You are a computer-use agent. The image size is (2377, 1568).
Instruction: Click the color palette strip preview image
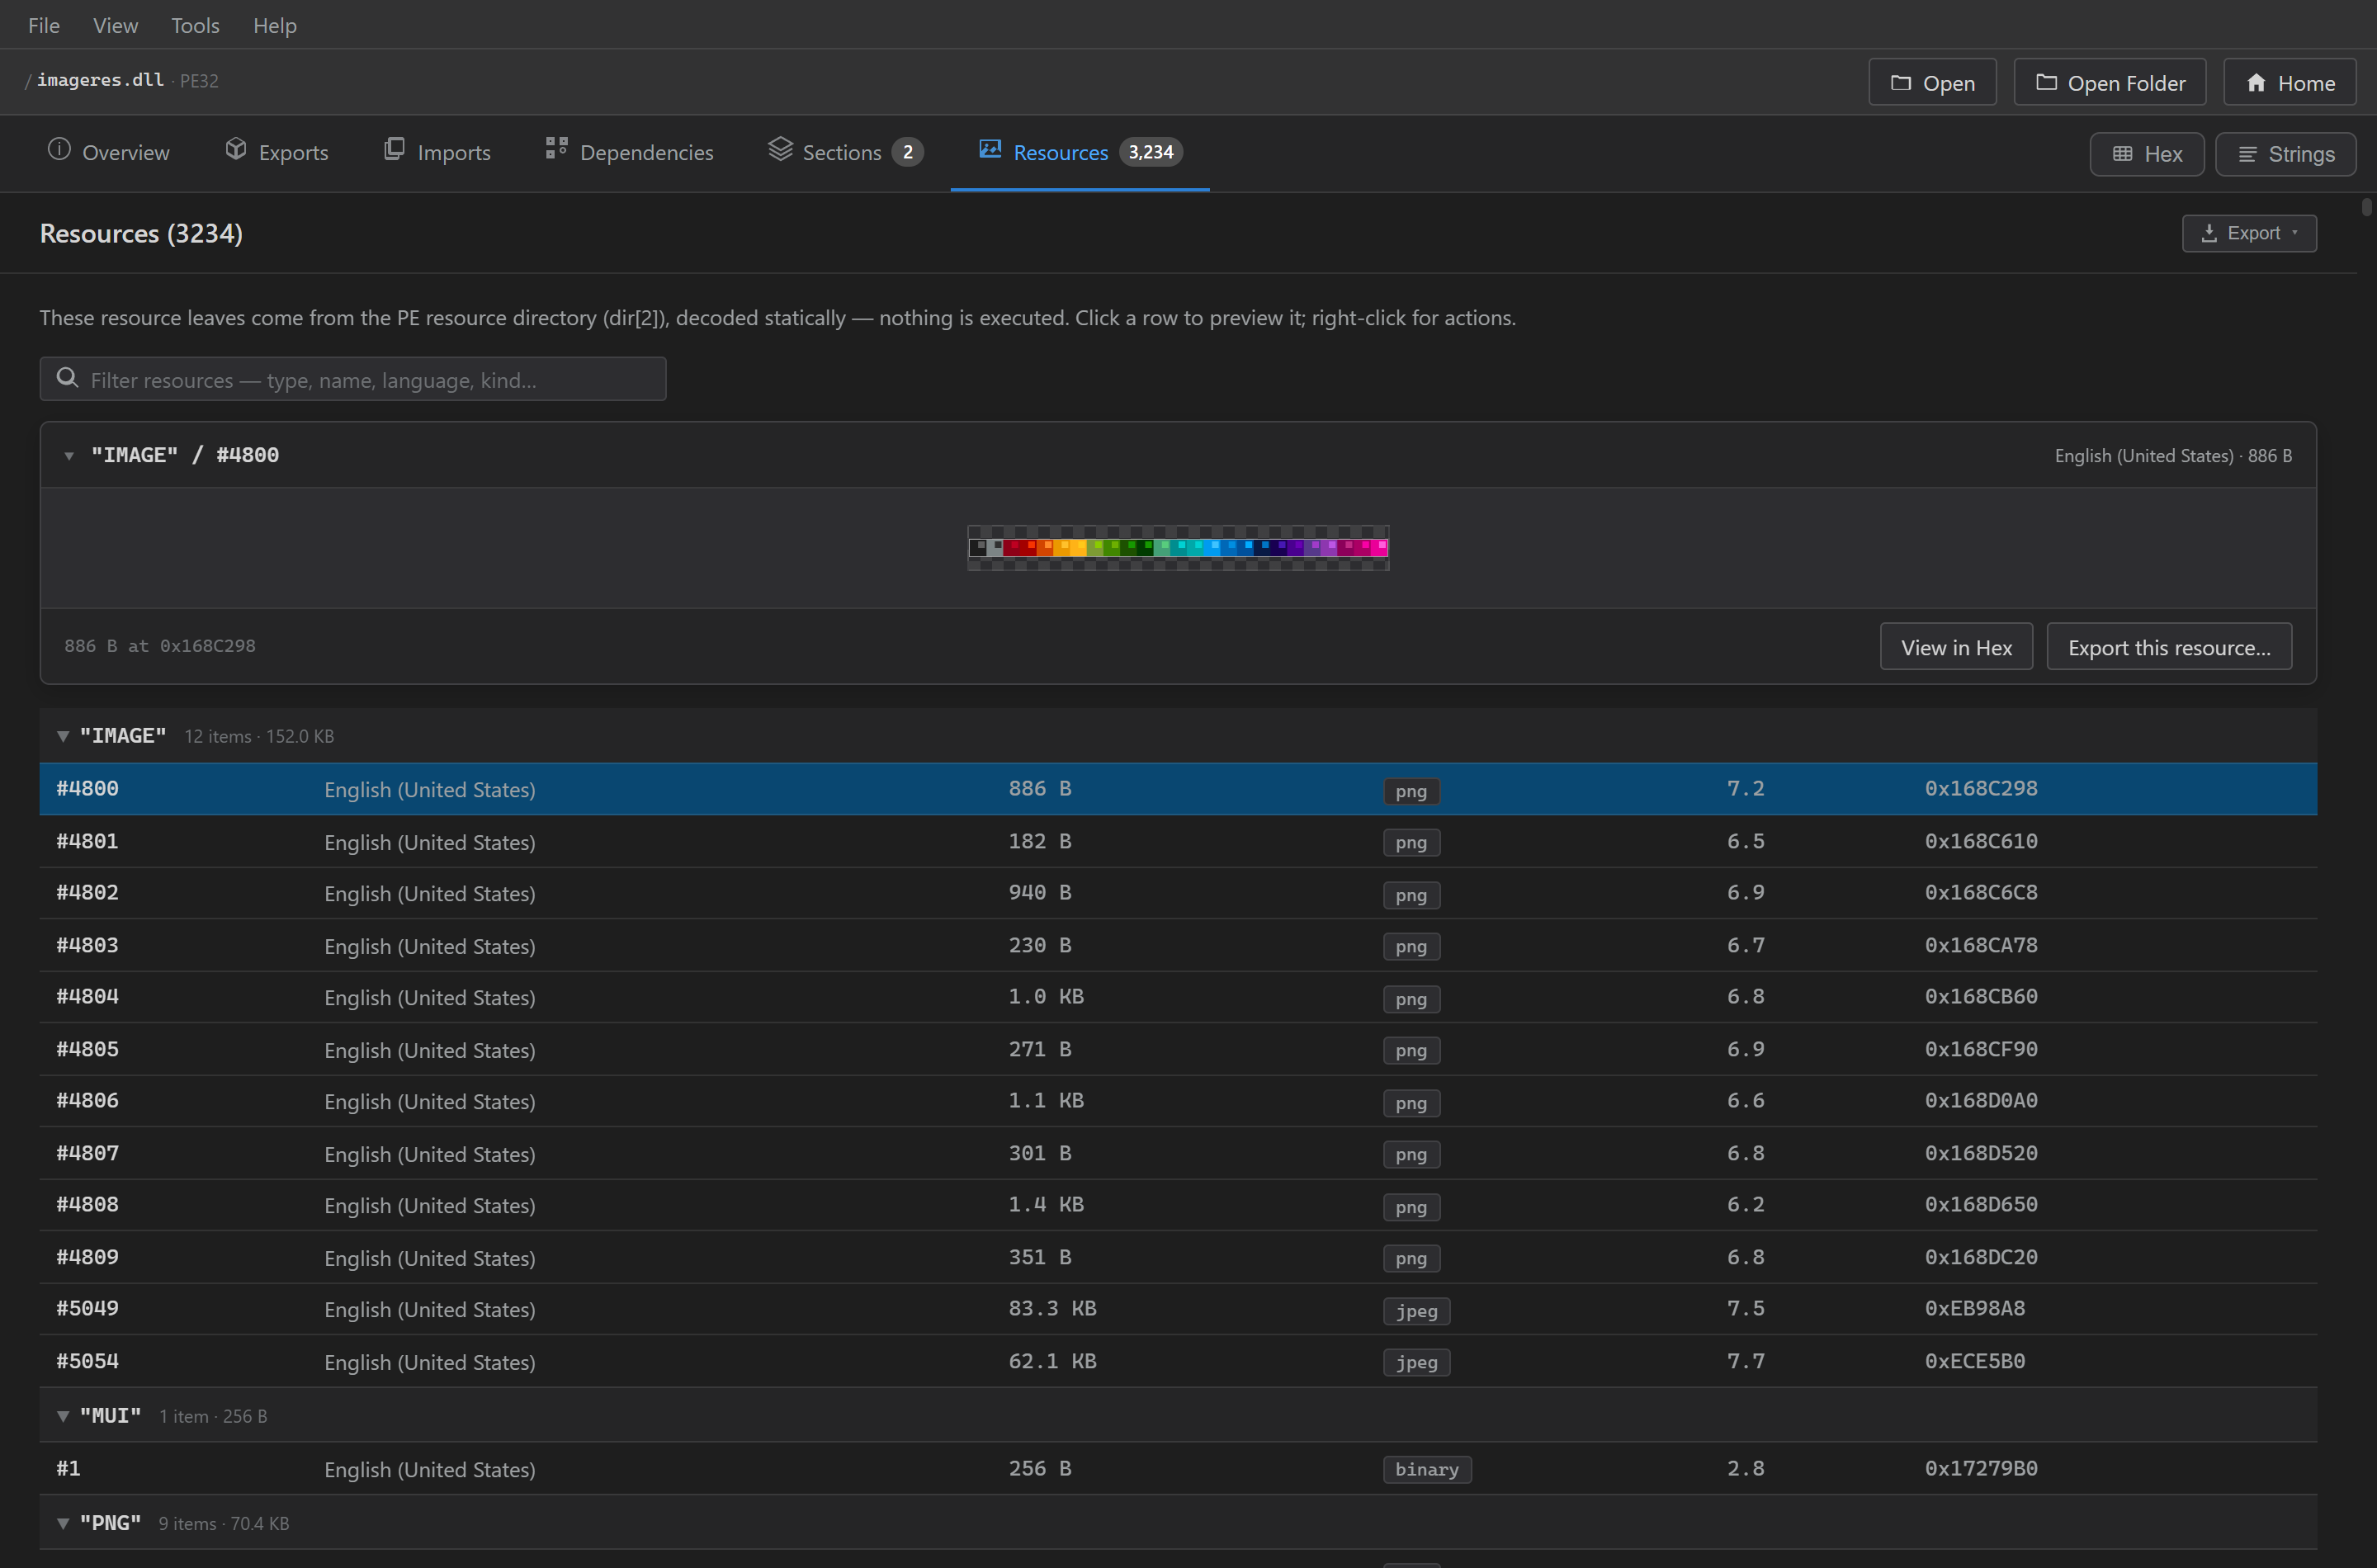click(x=1178, y=548)
